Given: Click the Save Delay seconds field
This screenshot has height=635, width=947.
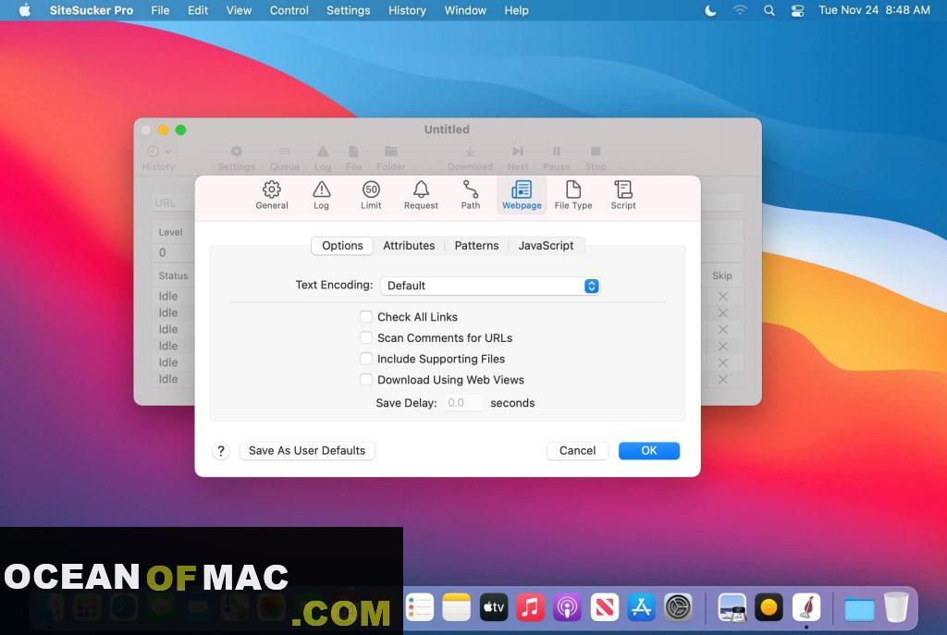Looking at the screenshot, I should pyautogui.click(x=464, y=403).
